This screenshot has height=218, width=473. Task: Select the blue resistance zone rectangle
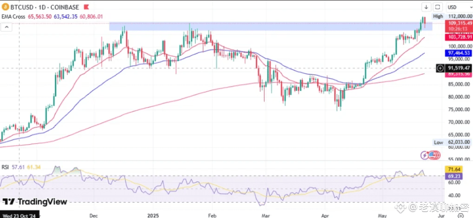click(271, 26)
